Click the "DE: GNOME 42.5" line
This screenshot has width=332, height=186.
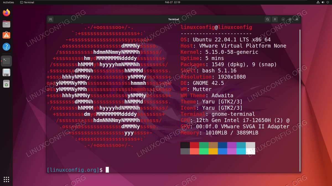pos(202,83)
